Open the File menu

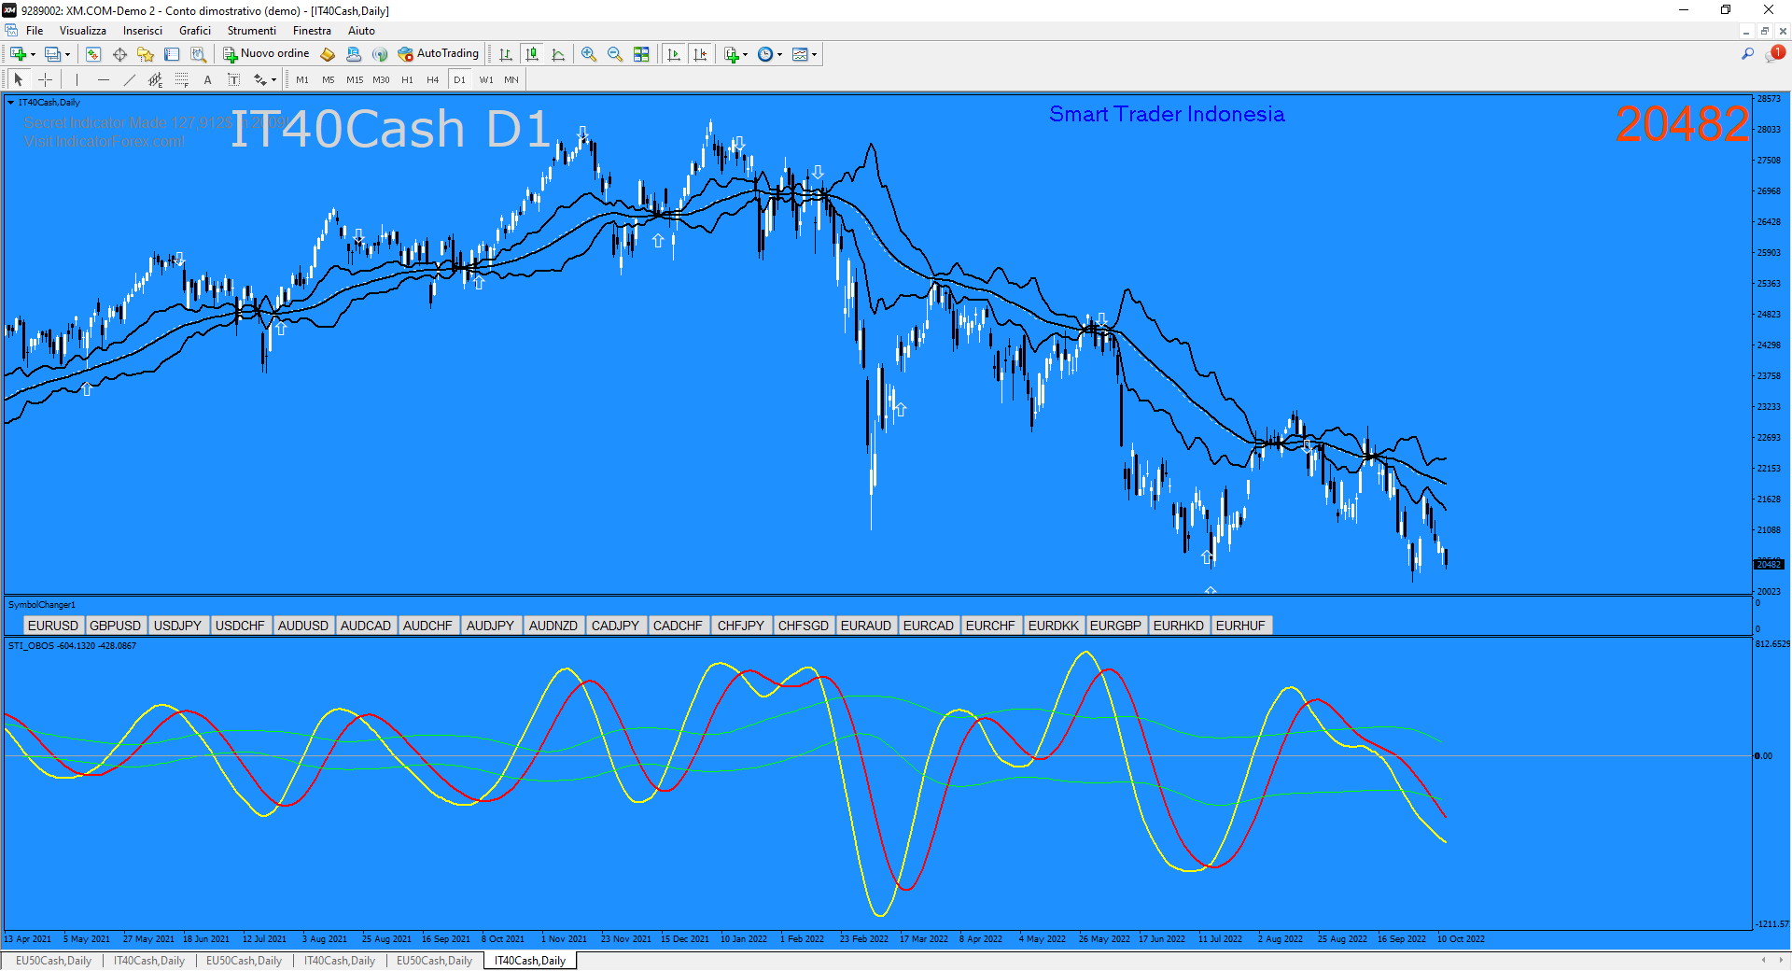click(35, 31)
